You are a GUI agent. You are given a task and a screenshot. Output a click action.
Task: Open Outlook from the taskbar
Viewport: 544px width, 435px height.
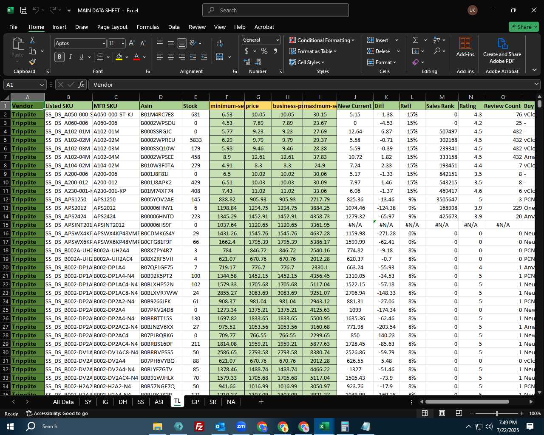point(220,427)
